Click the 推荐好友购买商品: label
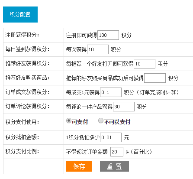Screen dimensions: 193x179 tap(28, 78)
